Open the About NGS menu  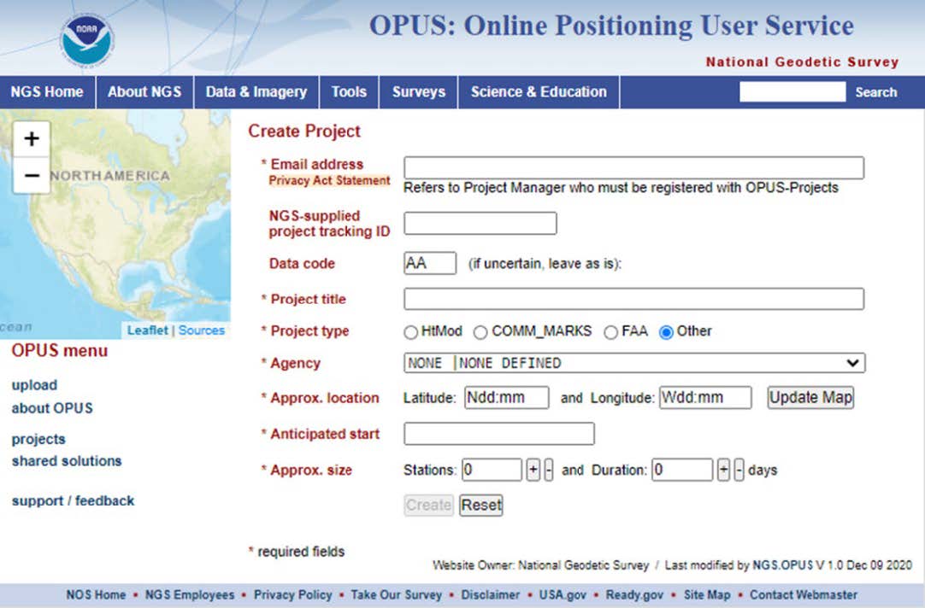(144, 92)
